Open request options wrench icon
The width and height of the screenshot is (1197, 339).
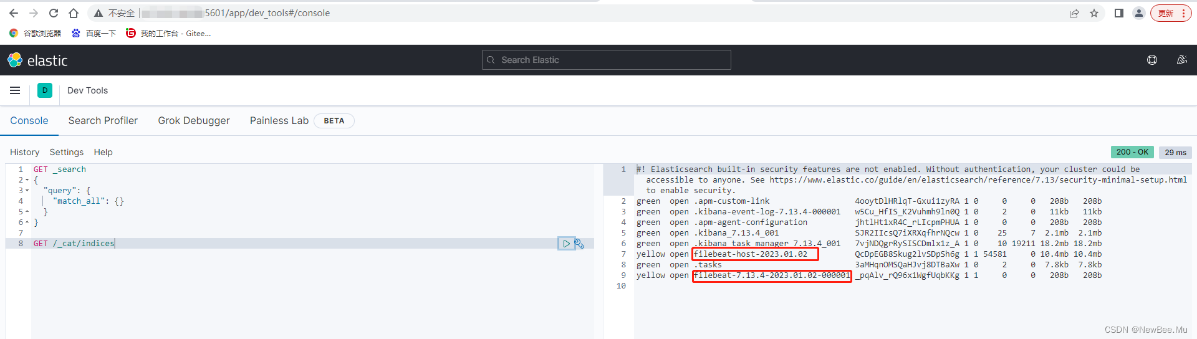coord(579,244)
